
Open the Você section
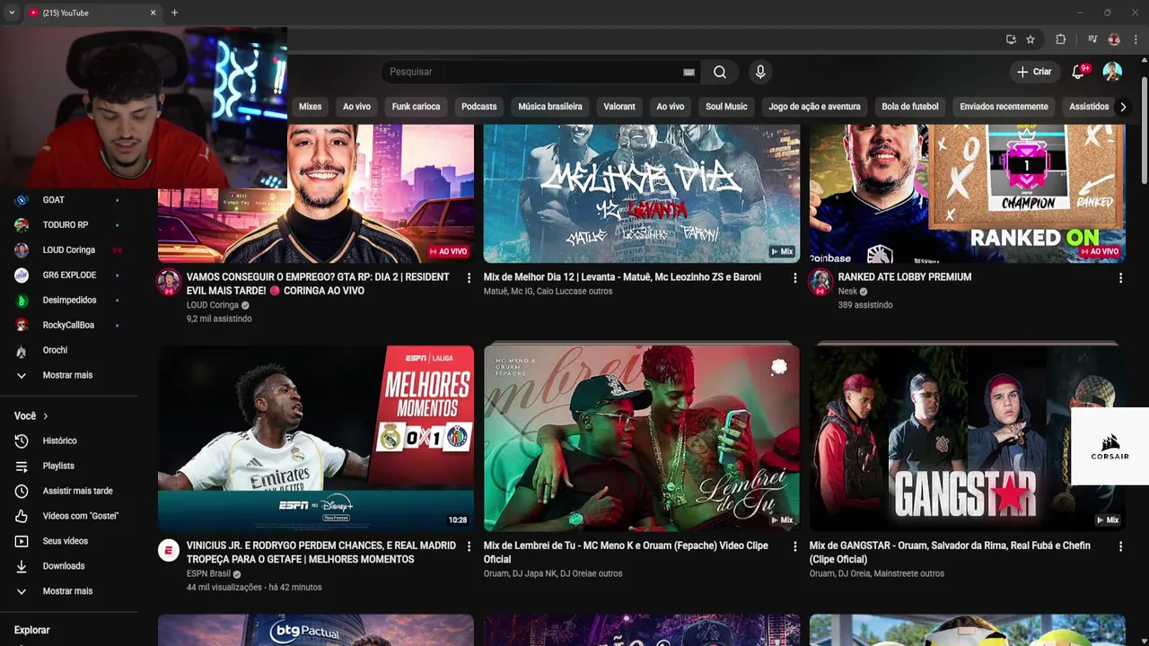click(x=31, y=416)
